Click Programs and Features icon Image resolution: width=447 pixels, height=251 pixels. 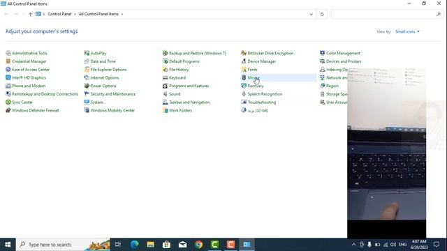pos(165,86)
